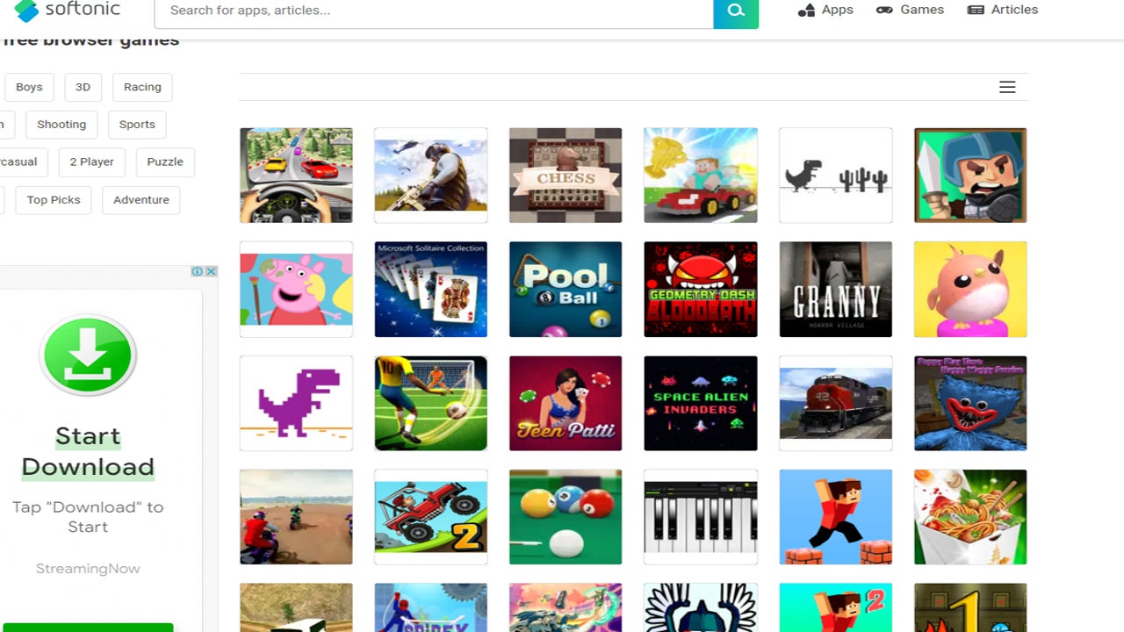
Task: Open the Peppa Pig game thumbnail
Action: pyautogui.click(x=296, y=290)
